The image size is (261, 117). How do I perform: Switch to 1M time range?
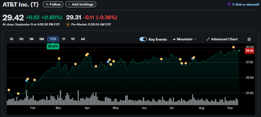(31, 39)
